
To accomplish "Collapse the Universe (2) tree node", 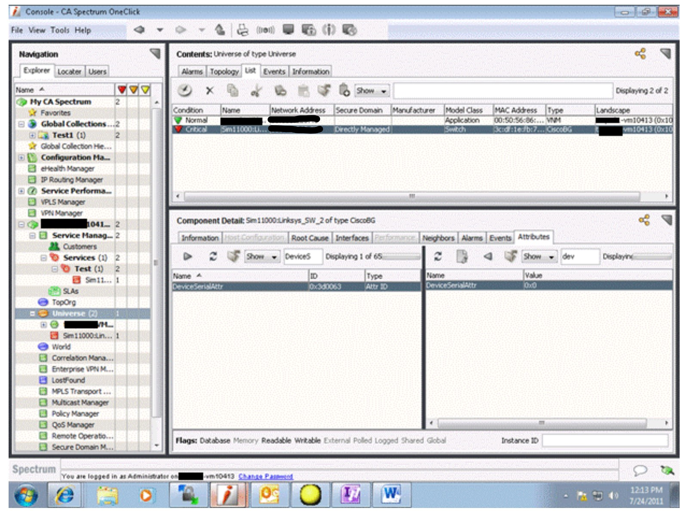I will [x=32, y=314].
